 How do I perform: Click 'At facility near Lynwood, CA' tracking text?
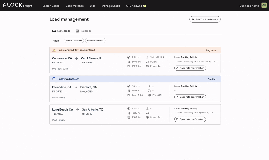(x=198, y=113)
